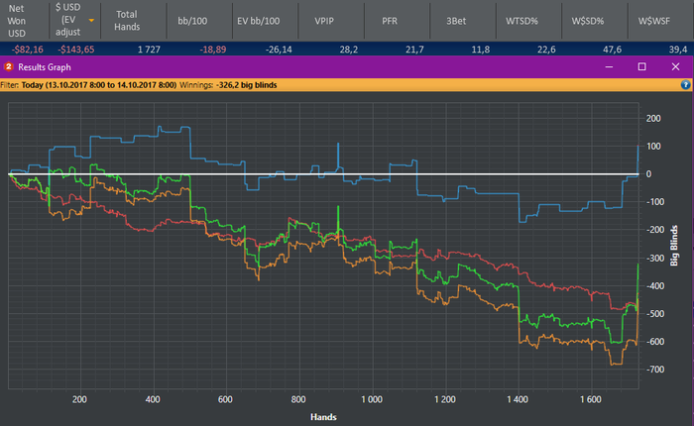Click the 1 000 hands x-axis tick label
The width and height of the screenshot is (694, 426).
point(372,399)
